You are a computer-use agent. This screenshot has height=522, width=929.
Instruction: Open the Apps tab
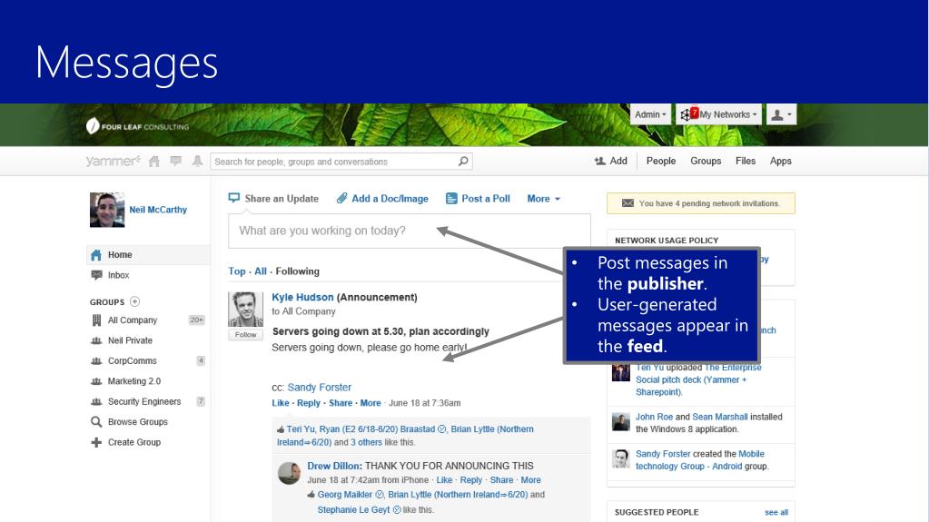click(x=780, y=162)
